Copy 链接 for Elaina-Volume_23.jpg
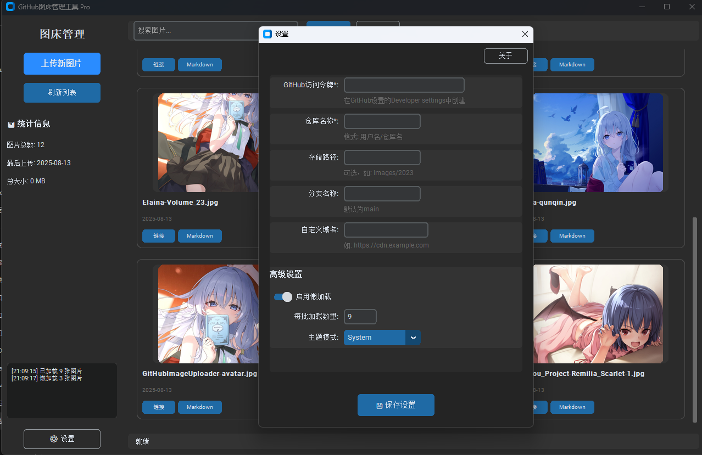Viewport: 702px width, 455px height. (158, 236)
